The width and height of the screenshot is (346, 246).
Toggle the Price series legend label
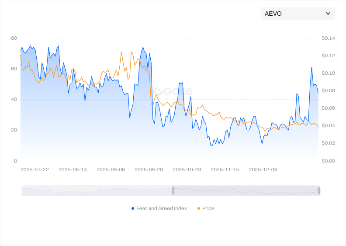pos(208,208)
